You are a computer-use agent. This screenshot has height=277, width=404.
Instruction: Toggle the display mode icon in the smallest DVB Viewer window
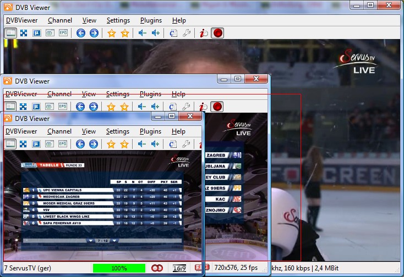point(10,144)
